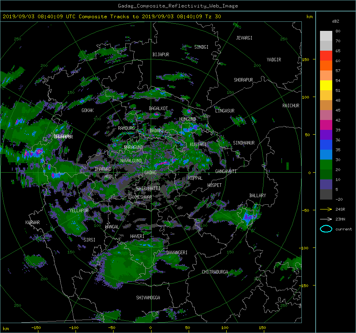
Task: Click the KARWAR city label
Action: (x=32, y=223)
